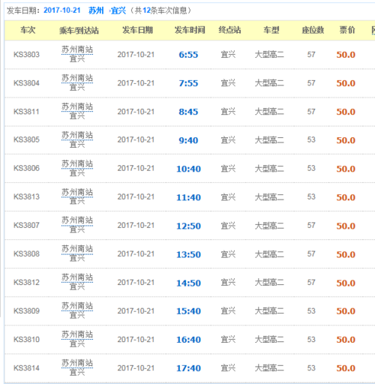The width and height of the screenshot is (375, 384).
Task: Click 大型高二 vehicle type in KS3808 row
Action: pos(269,254)
